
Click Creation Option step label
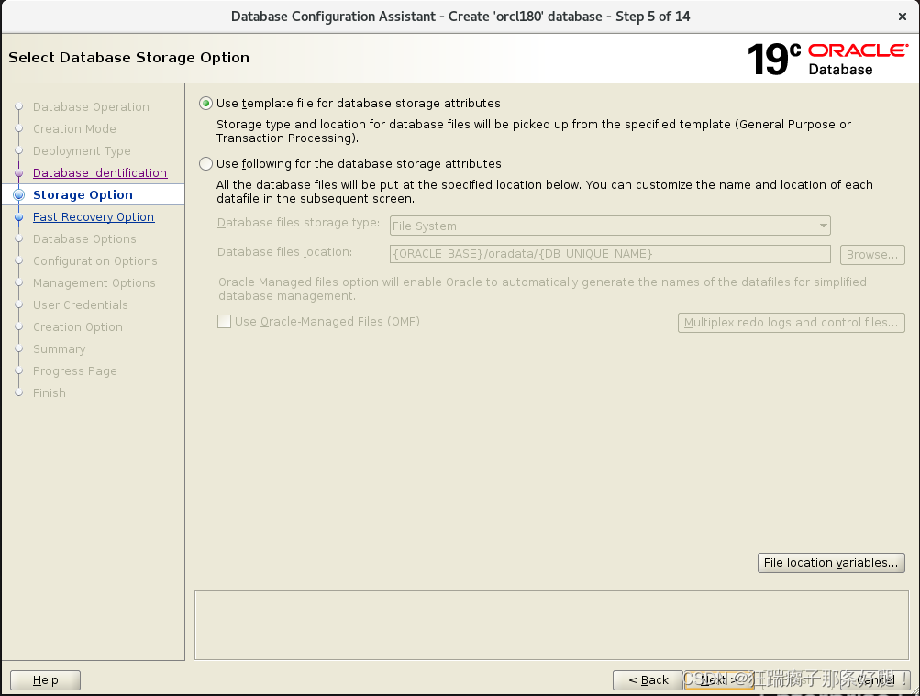(x=77, y=326)
